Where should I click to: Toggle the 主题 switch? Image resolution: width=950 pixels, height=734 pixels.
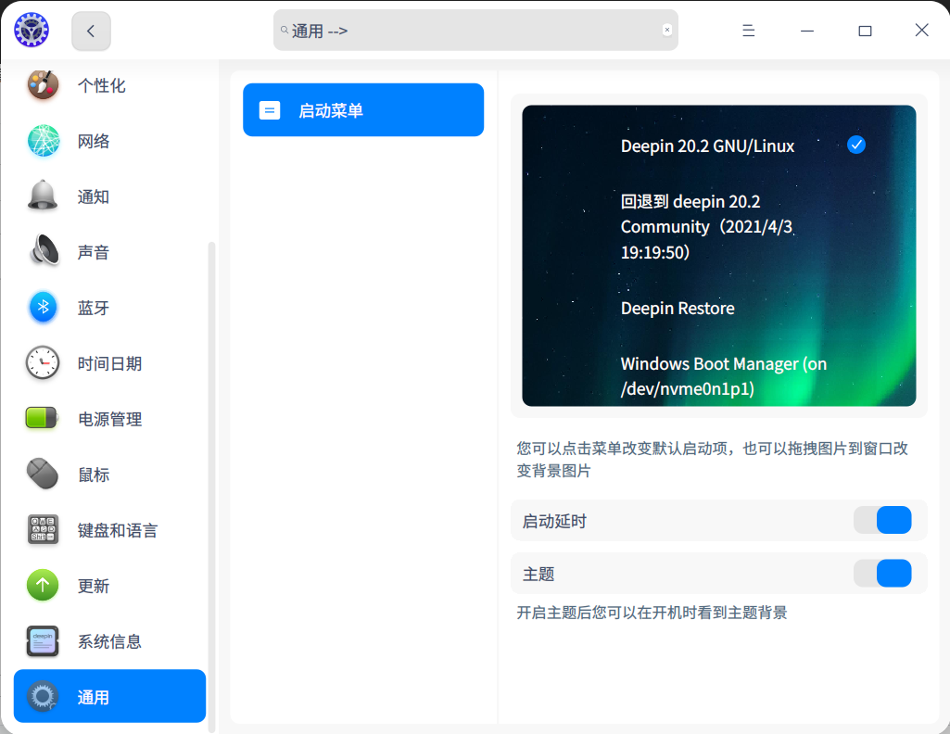tap(882, 574)
